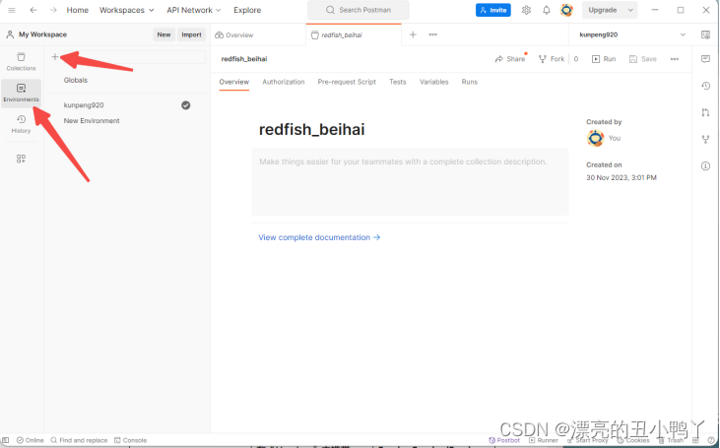Image resolution: width=720 pixels, height=448 pixels.
Task: Click the Invite button
Action: pos(493,10)
